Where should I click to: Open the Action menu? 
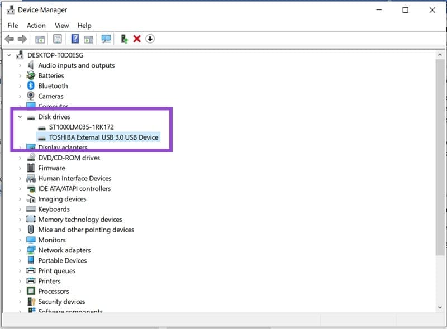(x=36, y=25)
